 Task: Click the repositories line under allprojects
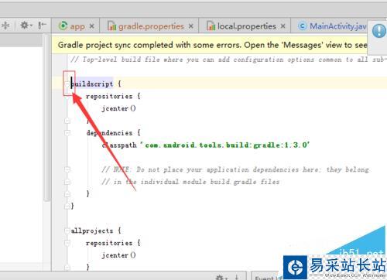(x=113, y=243)
